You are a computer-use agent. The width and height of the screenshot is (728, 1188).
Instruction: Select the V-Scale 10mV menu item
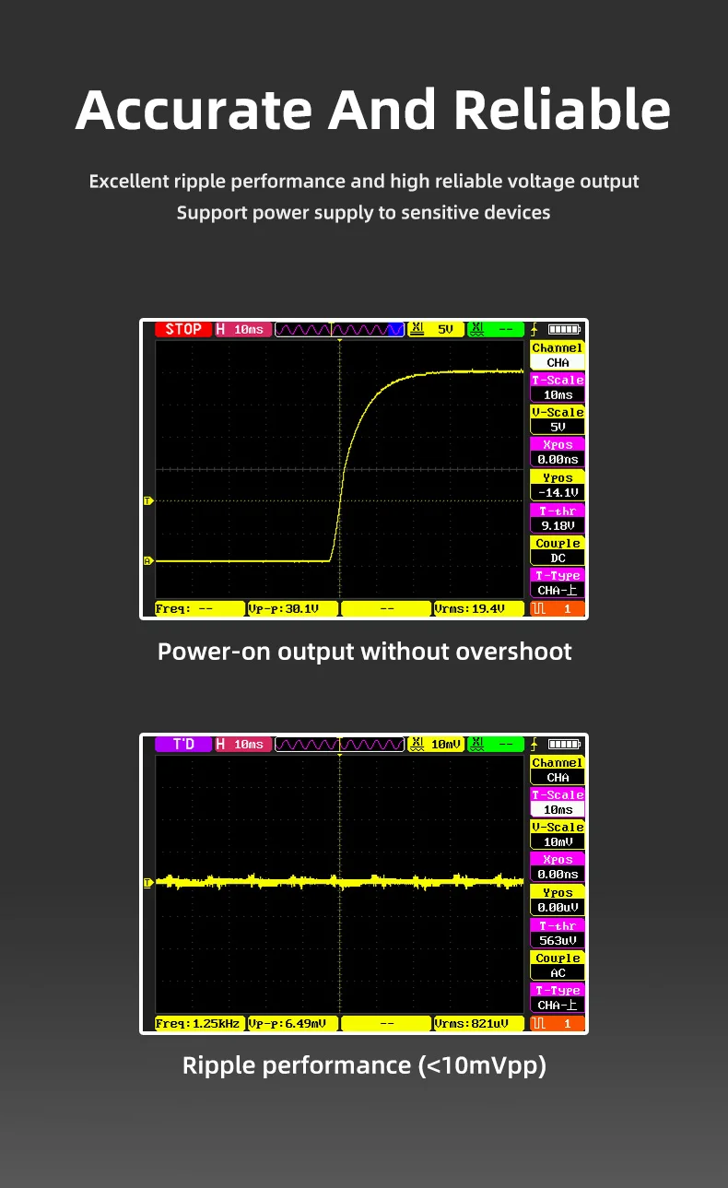pyautogui.click(x=558, y=835)
